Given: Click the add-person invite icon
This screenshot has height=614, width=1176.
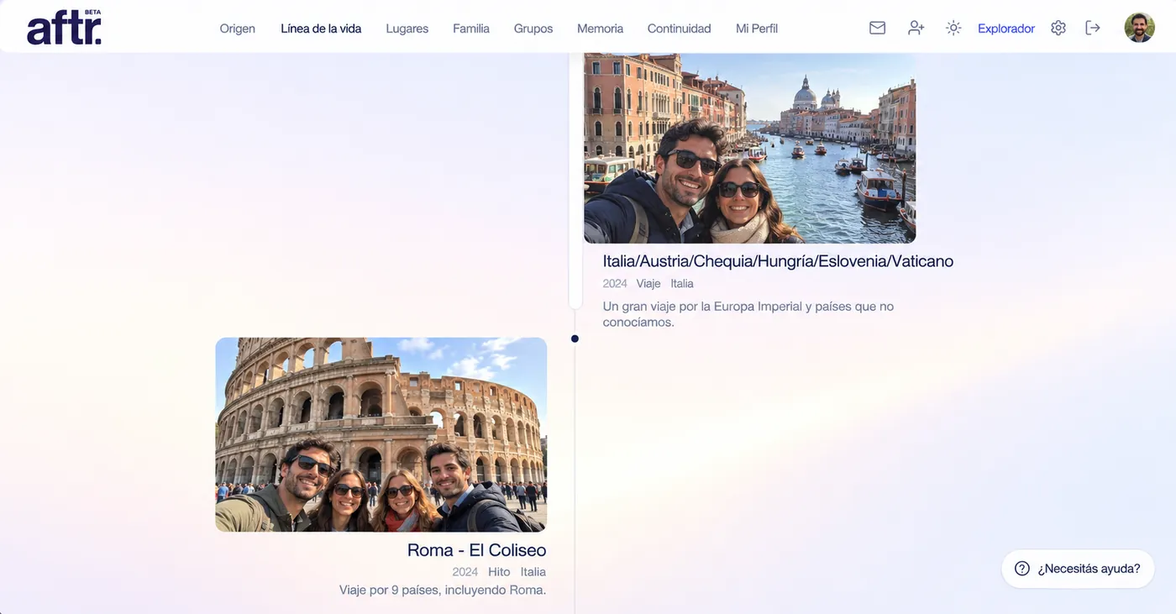Looking at the screenshot, I should (916, 28).
